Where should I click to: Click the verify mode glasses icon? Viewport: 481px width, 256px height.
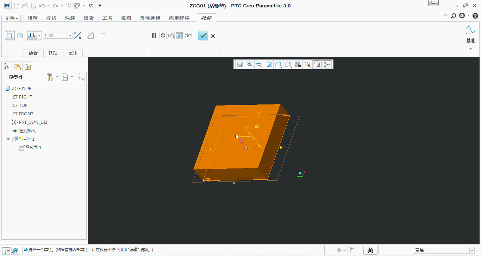click(x=188, y=36)
